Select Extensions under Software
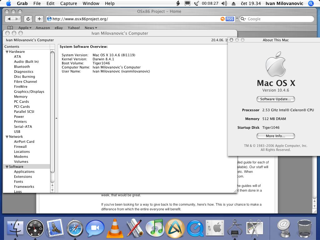Image resolution: width=320 pixels, height=240 pixels. (x=23, y=177)
